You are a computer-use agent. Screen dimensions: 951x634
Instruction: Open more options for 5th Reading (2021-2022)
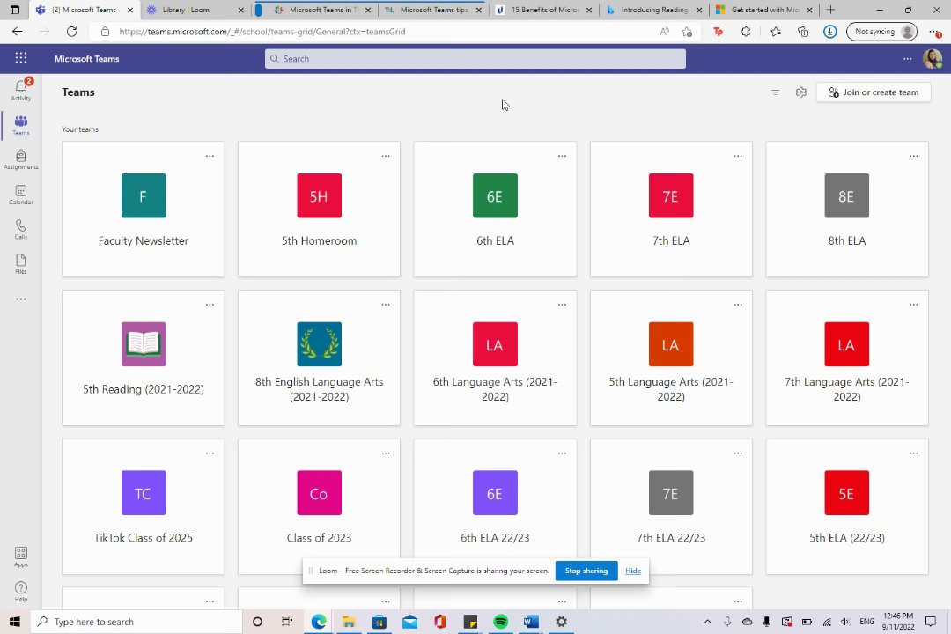coord(210,305)
